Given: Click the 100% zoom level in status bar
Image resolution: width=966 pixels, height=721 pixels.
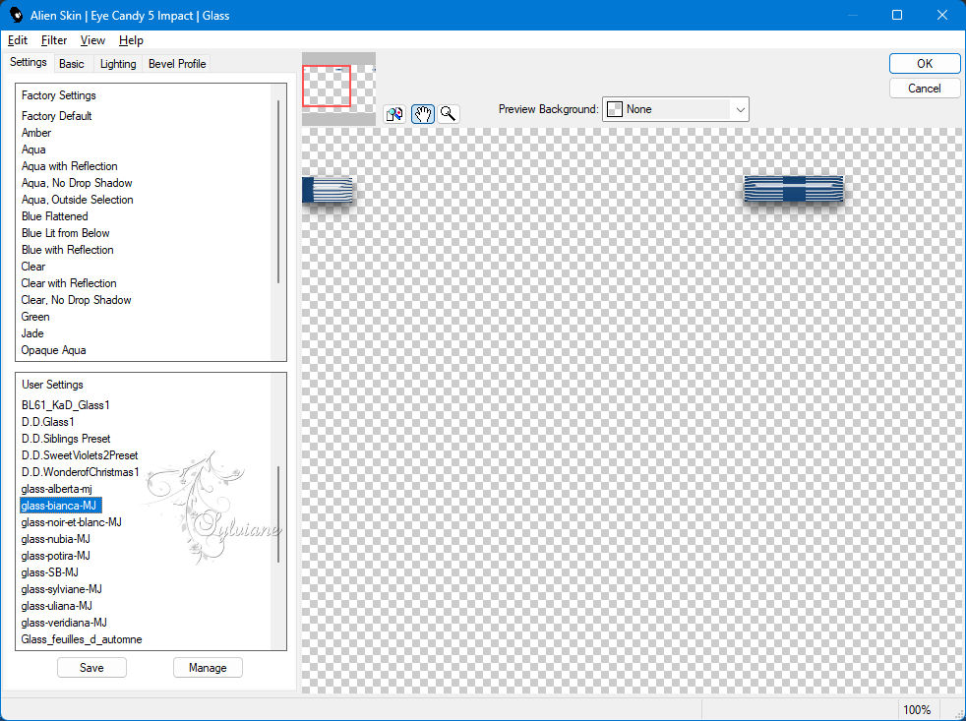Looking at the screenshot, I should [917, 709].
